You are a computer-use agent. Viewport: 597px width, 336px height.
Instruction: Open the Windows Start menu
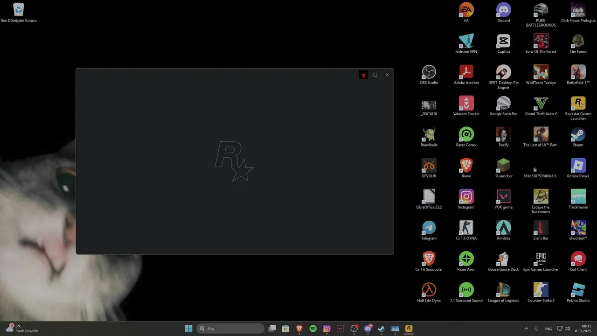coord(188,329)
